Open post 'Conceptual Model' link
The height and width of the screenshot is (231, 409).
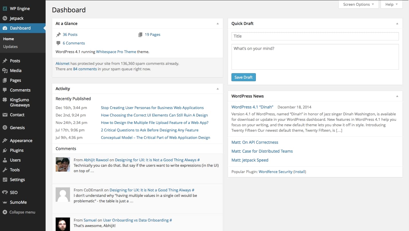155,137
